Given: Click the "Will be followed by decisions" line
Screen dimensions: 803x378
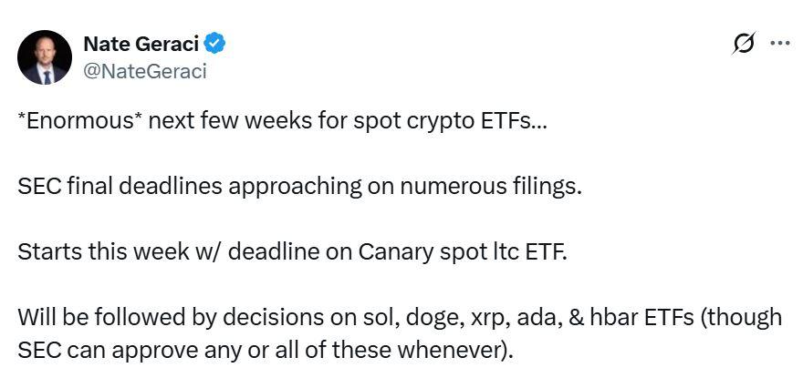Looking at the screenshot, I should pos(400,316).
